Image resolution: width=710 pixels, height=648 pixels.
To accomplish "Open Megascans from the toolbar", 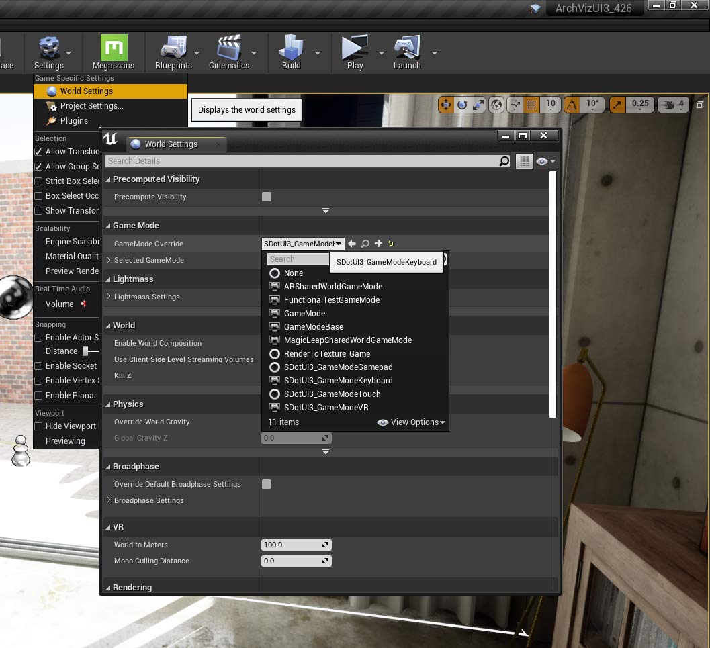I will pyautogui.click(x=114, y=52).
